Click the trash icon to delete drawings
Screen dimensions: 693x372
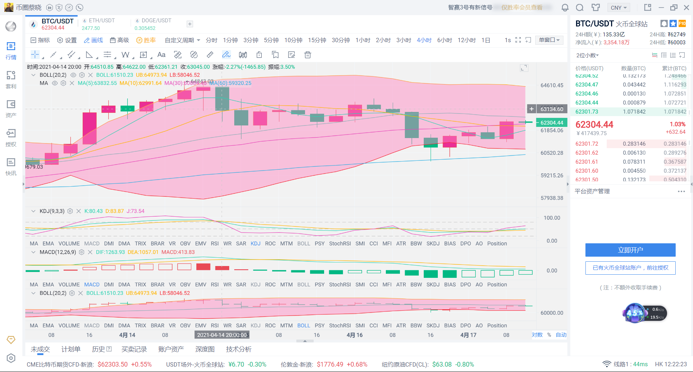[x=308, y=55]
